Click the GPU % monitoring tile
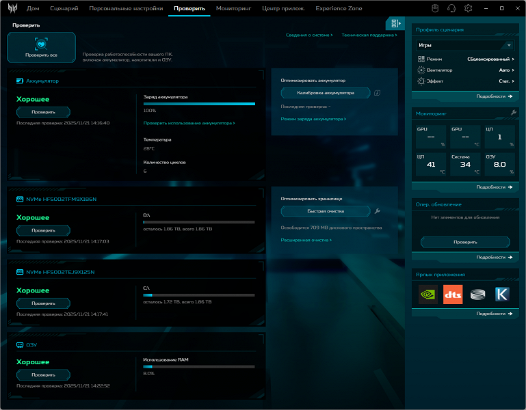526x410 pixels. pyautogui.click(x=431, y=137)
